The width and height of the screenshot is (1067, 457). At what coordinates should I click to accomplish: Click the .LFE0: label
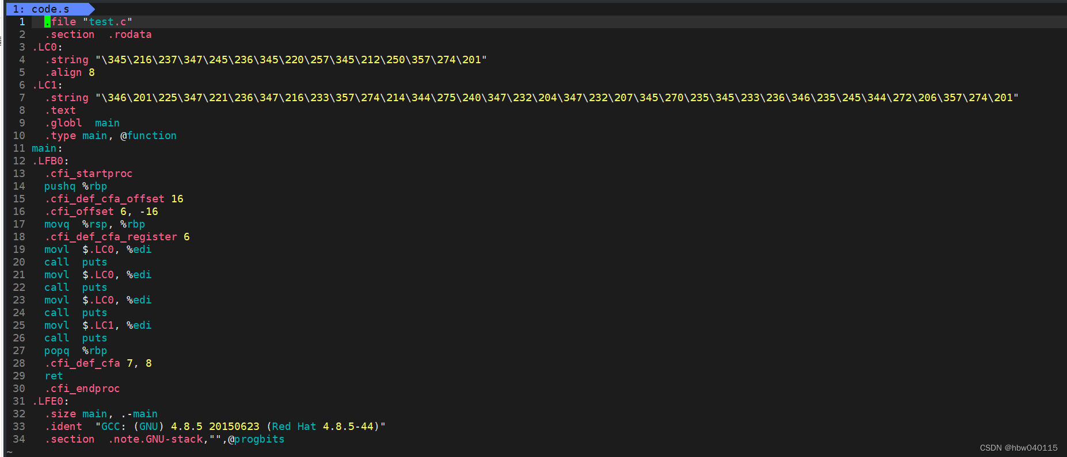tap(51, 401)
